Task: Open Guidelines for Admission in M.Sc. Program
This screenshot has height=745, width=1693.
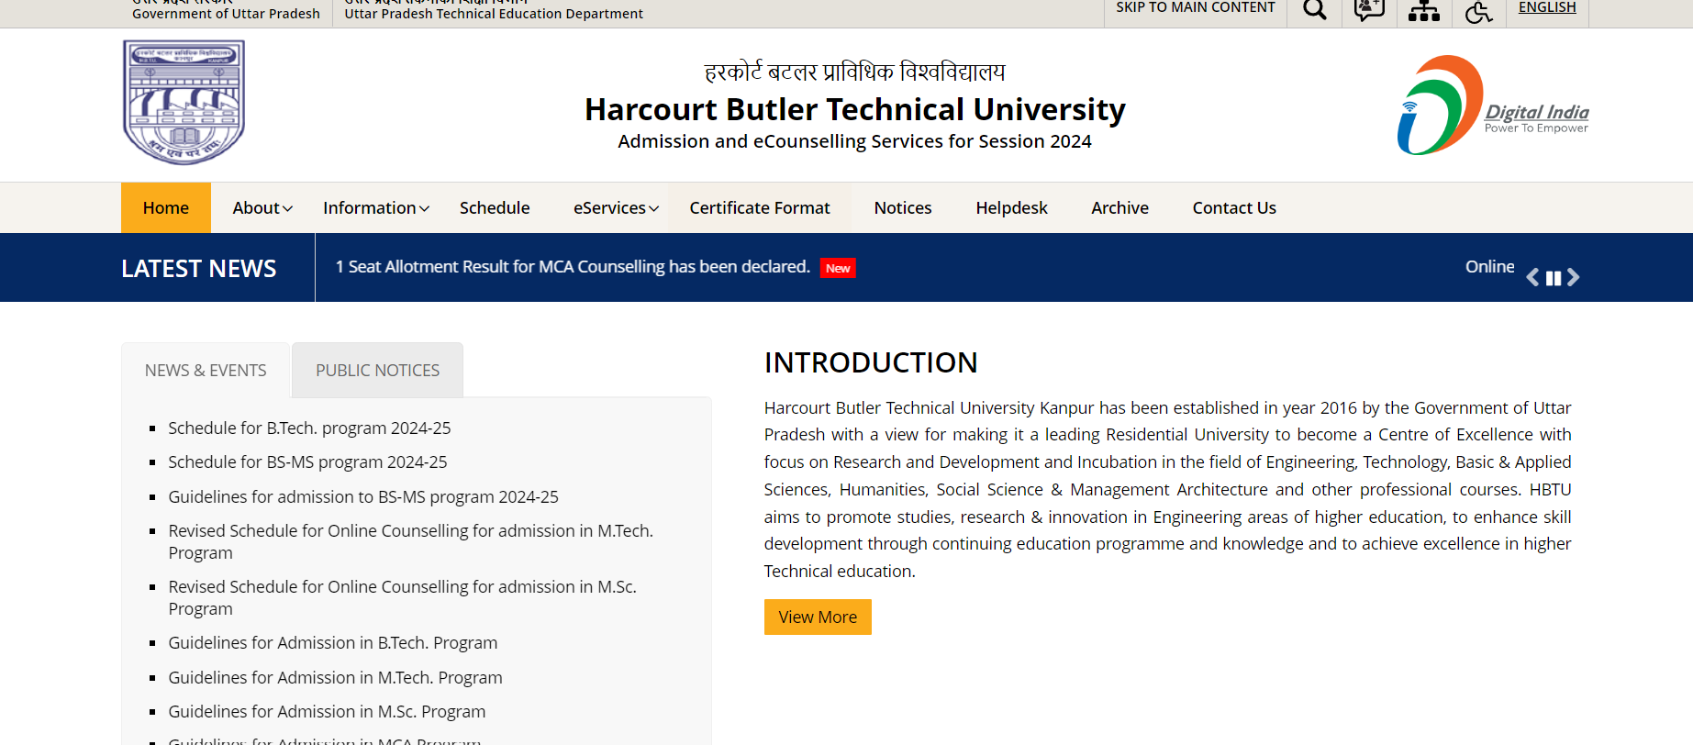Action: (327, 711)
